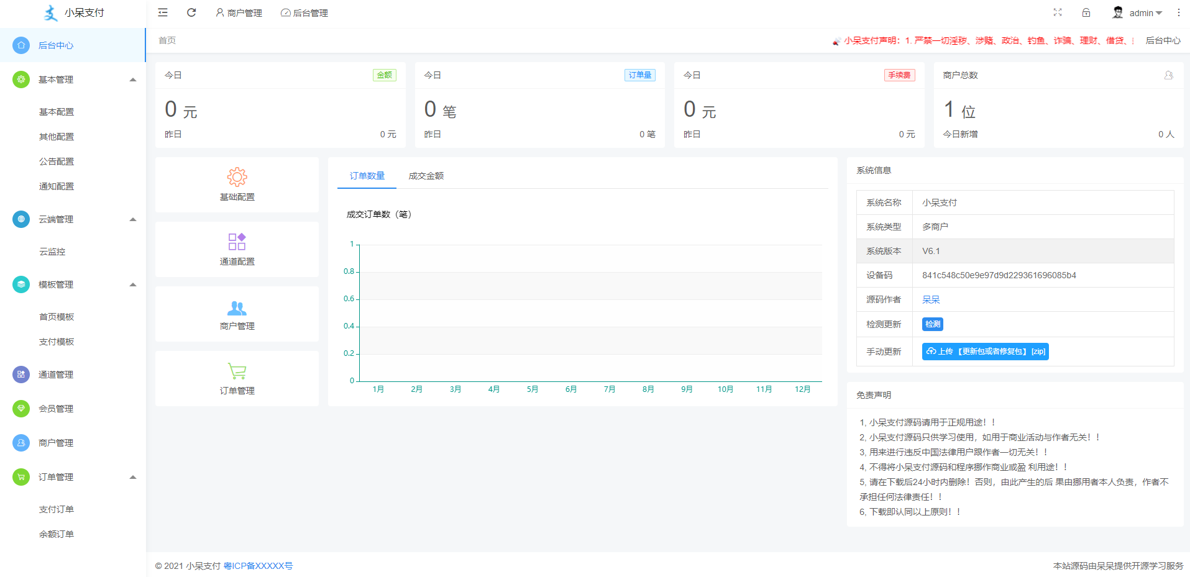Select the 后台中心 home icon

pyautogui.click(x=22, y=45)
